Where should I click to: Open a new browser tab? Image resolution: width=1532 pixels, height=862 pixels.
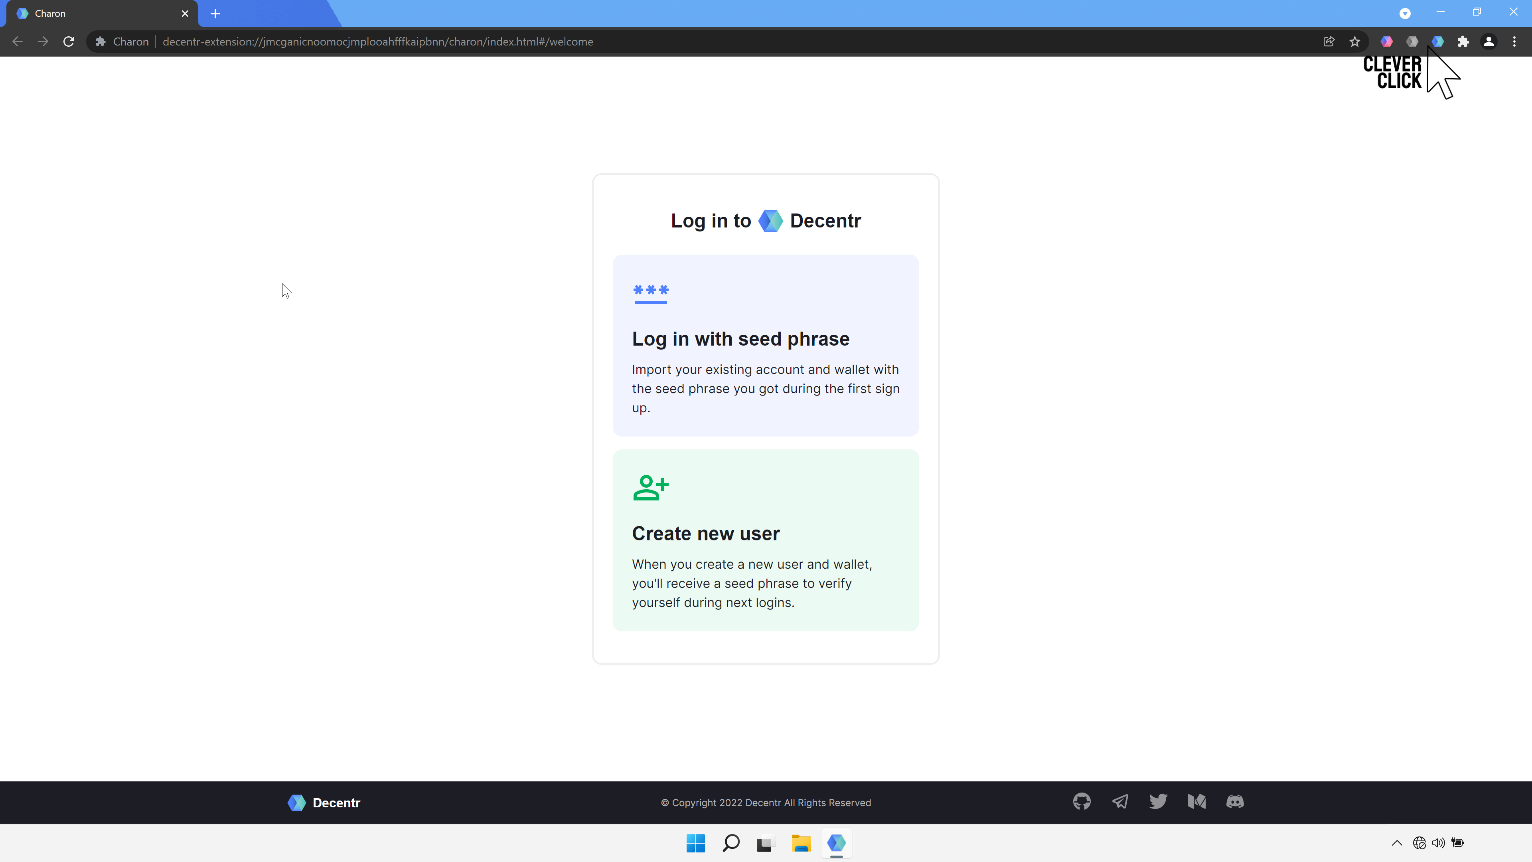coord(215,13)
